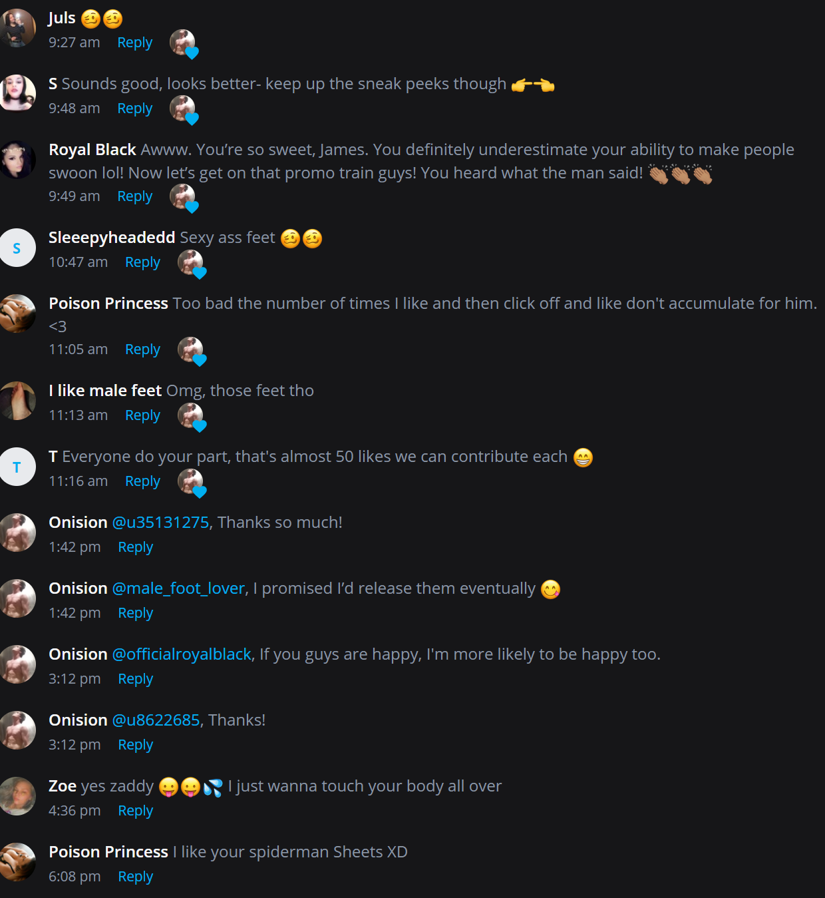Viewport: 825px width, 898px height.
Task: Click the heart avatar badge on Royal Black's comment
Action: pos(184,198)
